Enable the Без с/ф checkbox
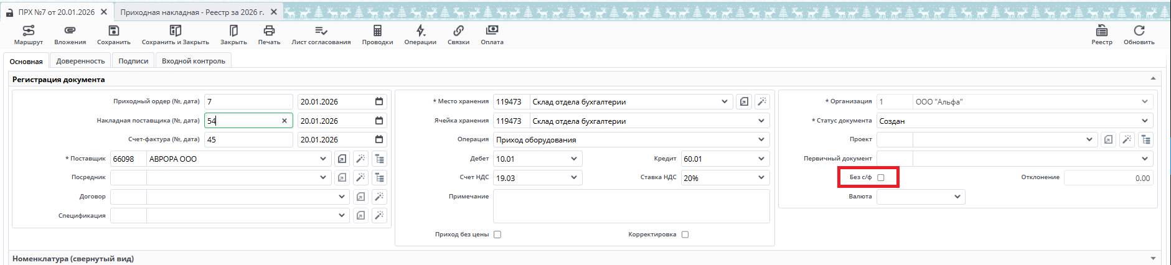 click(881, 178)
